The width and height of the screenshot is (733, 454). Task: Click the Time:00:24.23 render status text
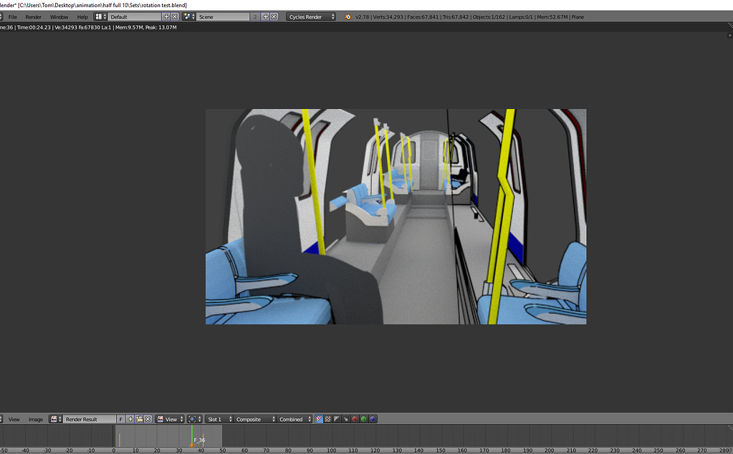click(34, 27)
